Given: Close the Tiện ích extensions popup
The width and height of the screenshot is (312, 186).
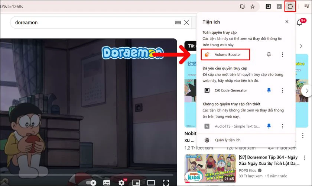Looking at the screenshot, I should (x=287, y=22).
